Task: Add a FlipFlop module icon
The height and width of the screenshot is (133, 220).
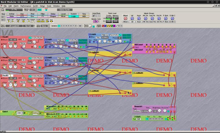Action: [x=18, y=21]
